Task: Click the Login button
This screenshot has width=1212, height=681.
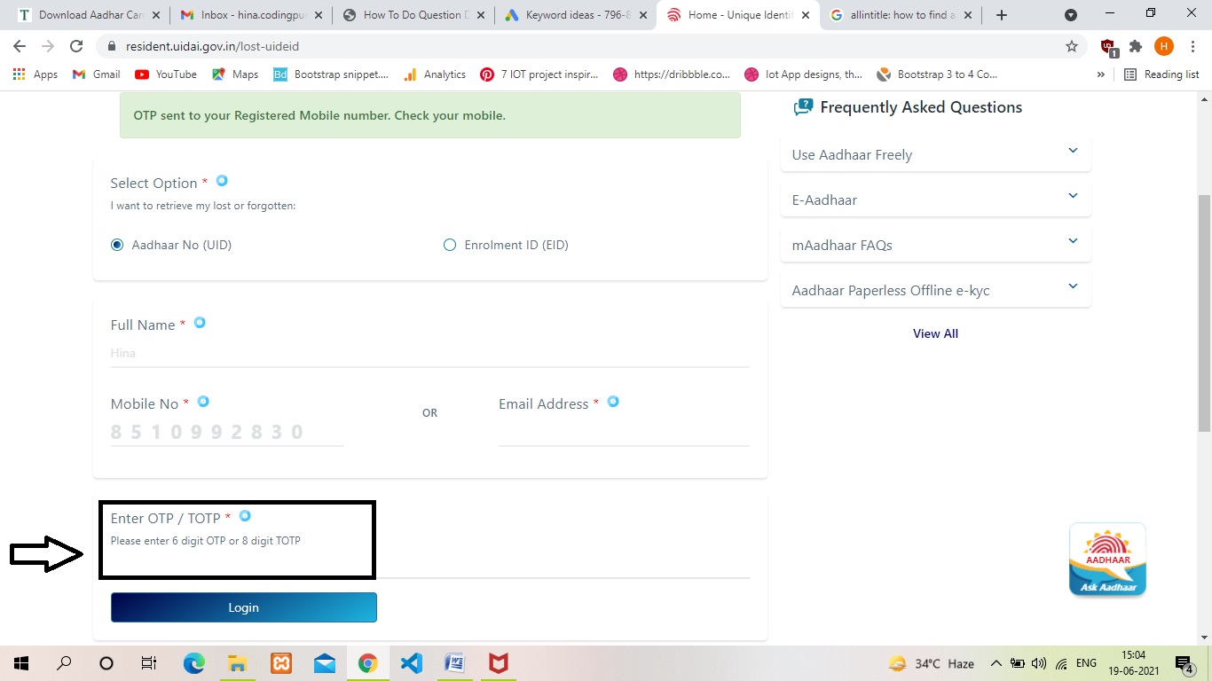Action: click(243, 607)
